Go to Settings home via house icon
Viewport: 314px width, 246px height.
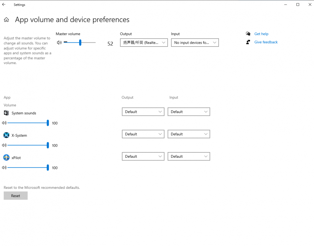6,20
